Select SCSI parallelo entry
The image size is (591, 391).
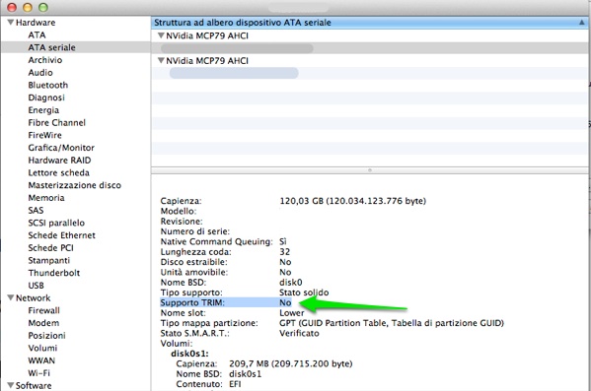pos(56,223)
